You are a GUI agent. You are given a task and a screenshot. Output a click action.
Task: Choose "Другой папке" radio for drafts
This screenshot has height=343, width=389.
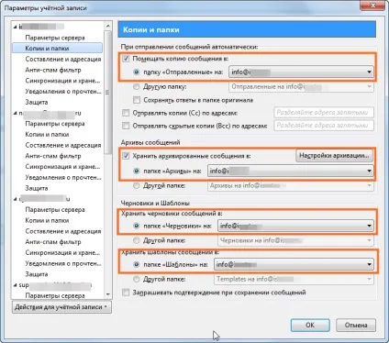(x=137, y=240)
